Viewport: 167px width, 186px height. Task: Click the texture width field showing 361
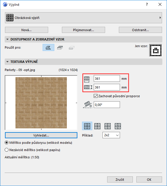point(107,79)
